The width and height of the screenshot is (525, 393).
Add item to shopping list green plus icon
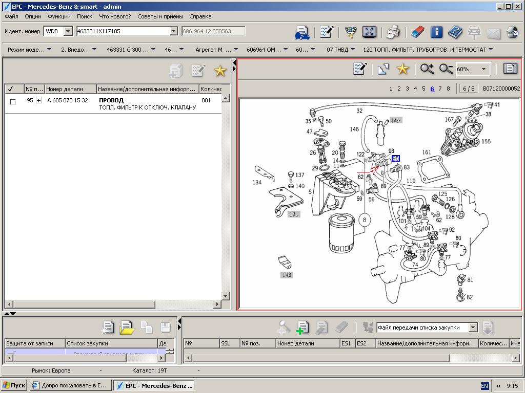(x=302, y=327)
